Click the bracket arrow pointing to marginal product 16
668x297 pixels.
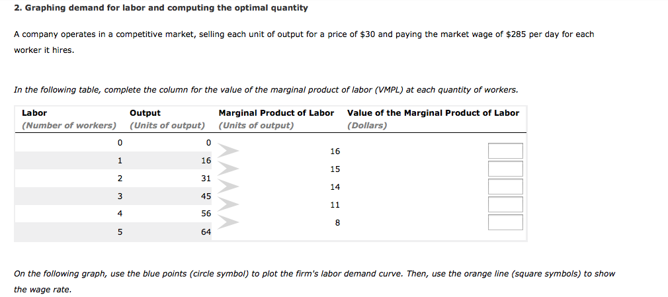227,151
